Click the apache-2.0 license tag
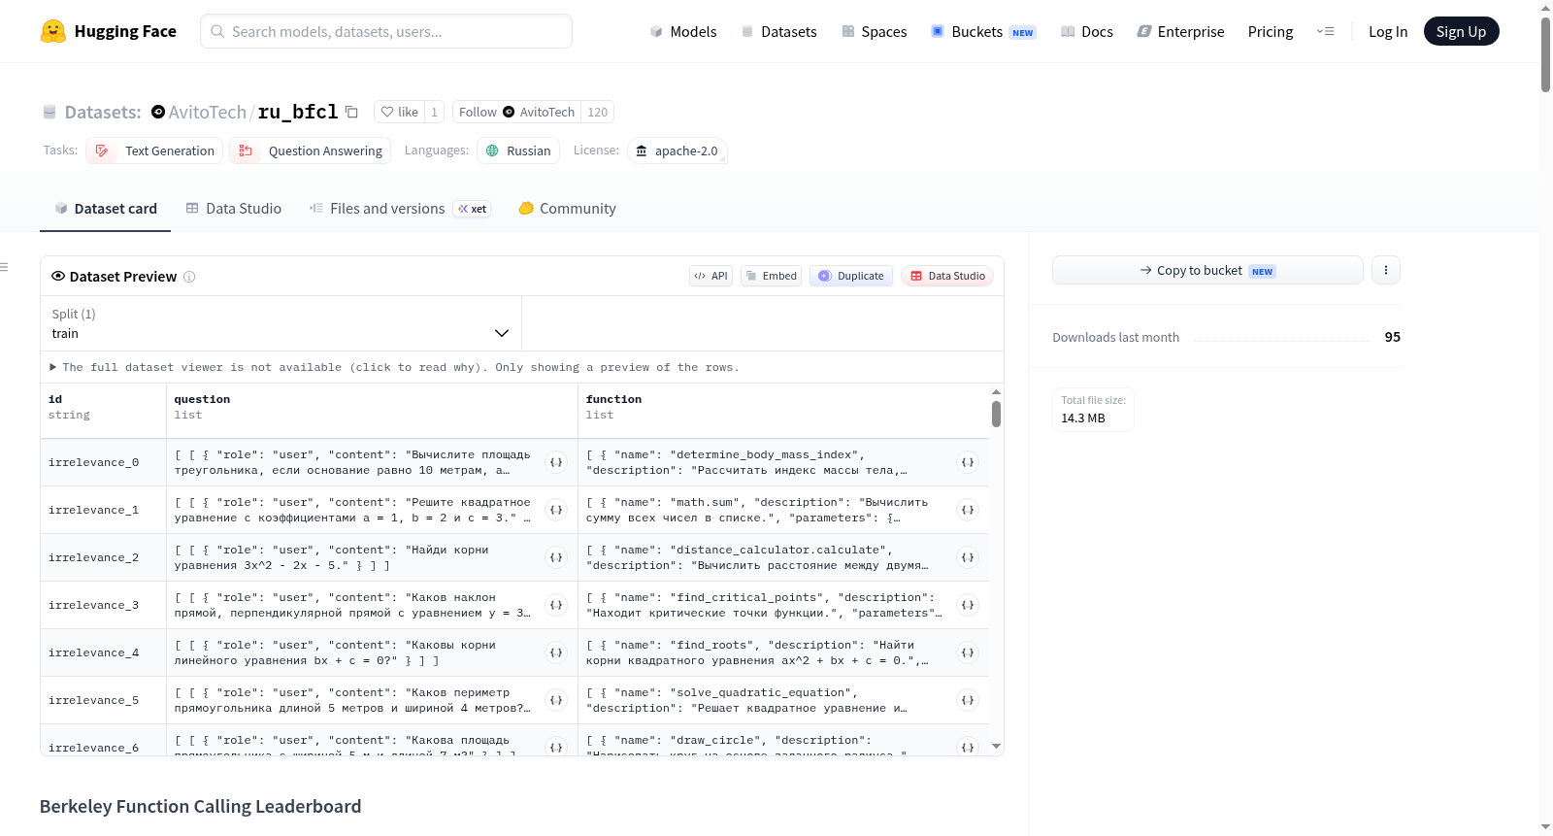Viewport: 1553px width, 836px height. [677, 150]
